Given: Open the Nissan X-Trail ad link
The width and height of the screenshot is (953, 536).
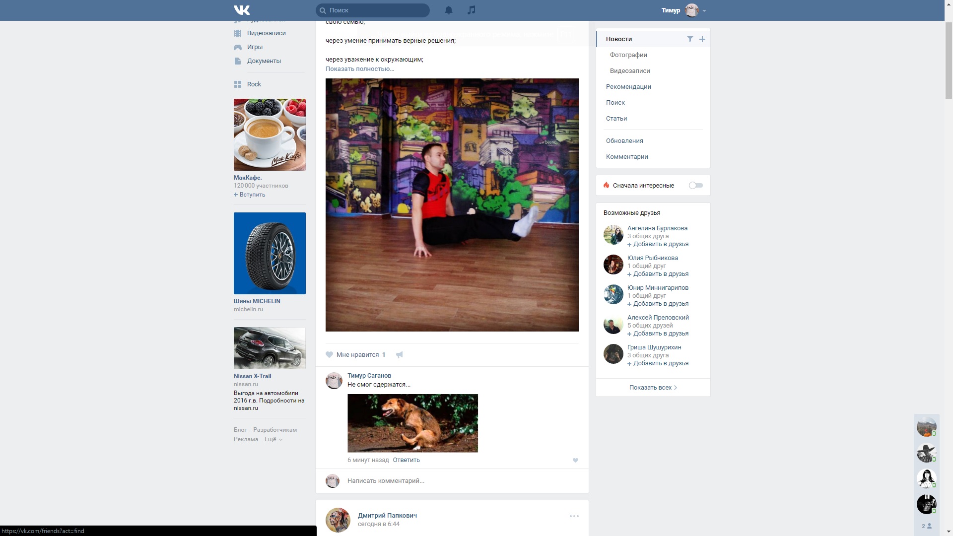Looking at the screenshot, I should (x=253, y=376).
